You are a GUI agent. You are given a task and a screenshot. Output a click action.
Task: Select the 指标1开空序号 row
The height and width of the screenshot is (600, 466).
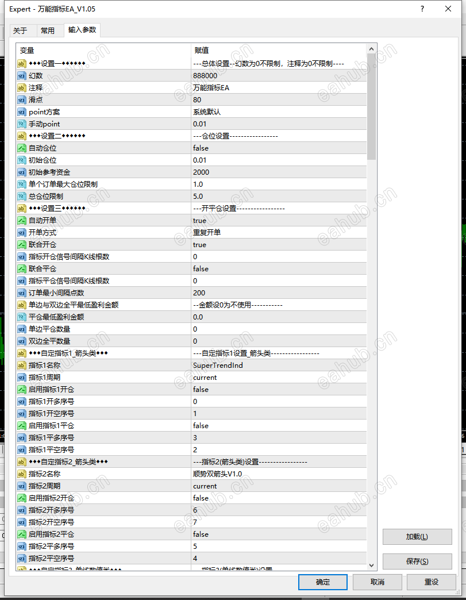point(191,414)
